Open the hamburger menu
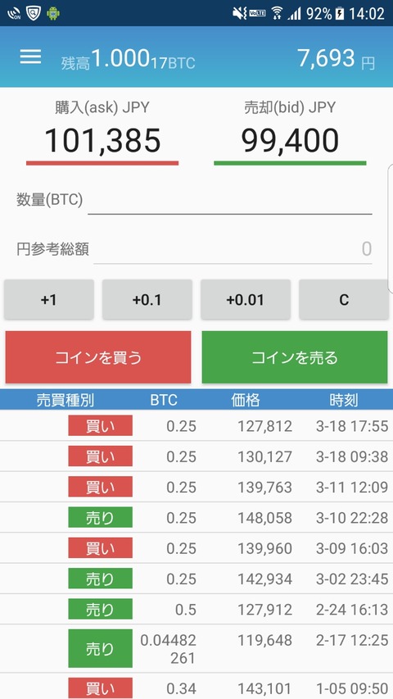The height and width of the screenshot is (699, 393). pyautogui.click(x=30, y=57)
